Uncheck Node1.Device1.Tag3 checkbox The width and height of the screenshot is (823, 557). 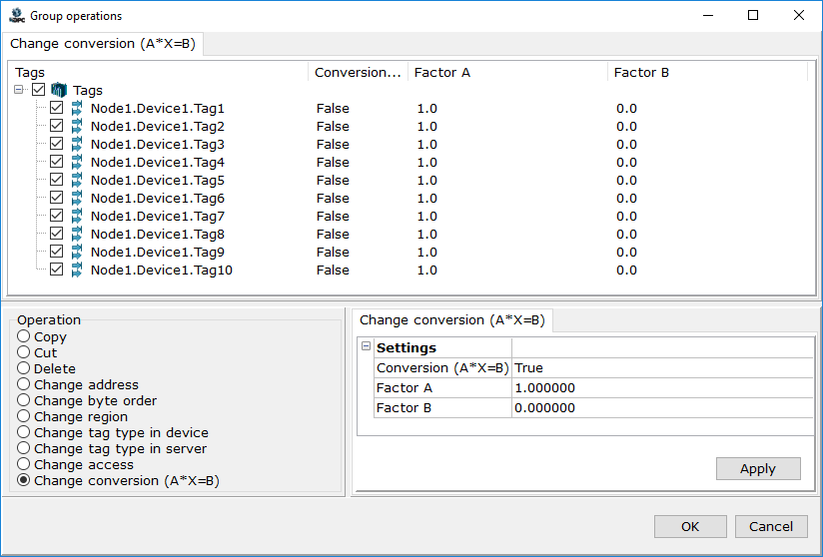[57, 144]
